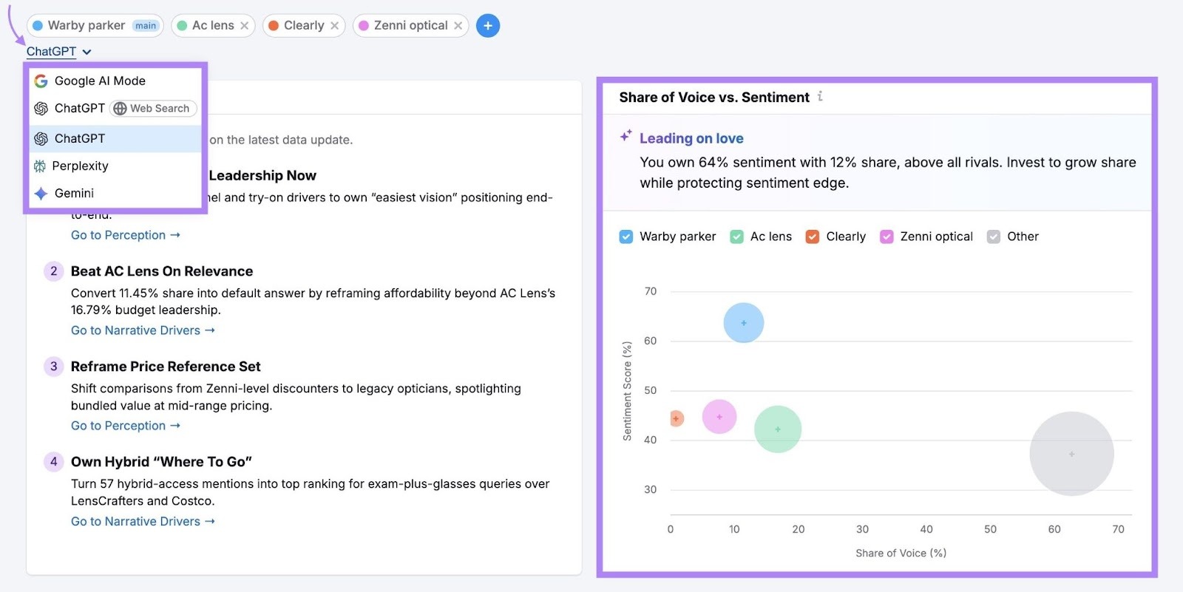Toggle the Ac lens legend checkbox
1183x592 pixels.
click(736, 237)
